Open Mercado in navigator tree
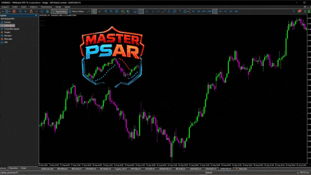Viewport: 311px width, 175px height. 7,39
